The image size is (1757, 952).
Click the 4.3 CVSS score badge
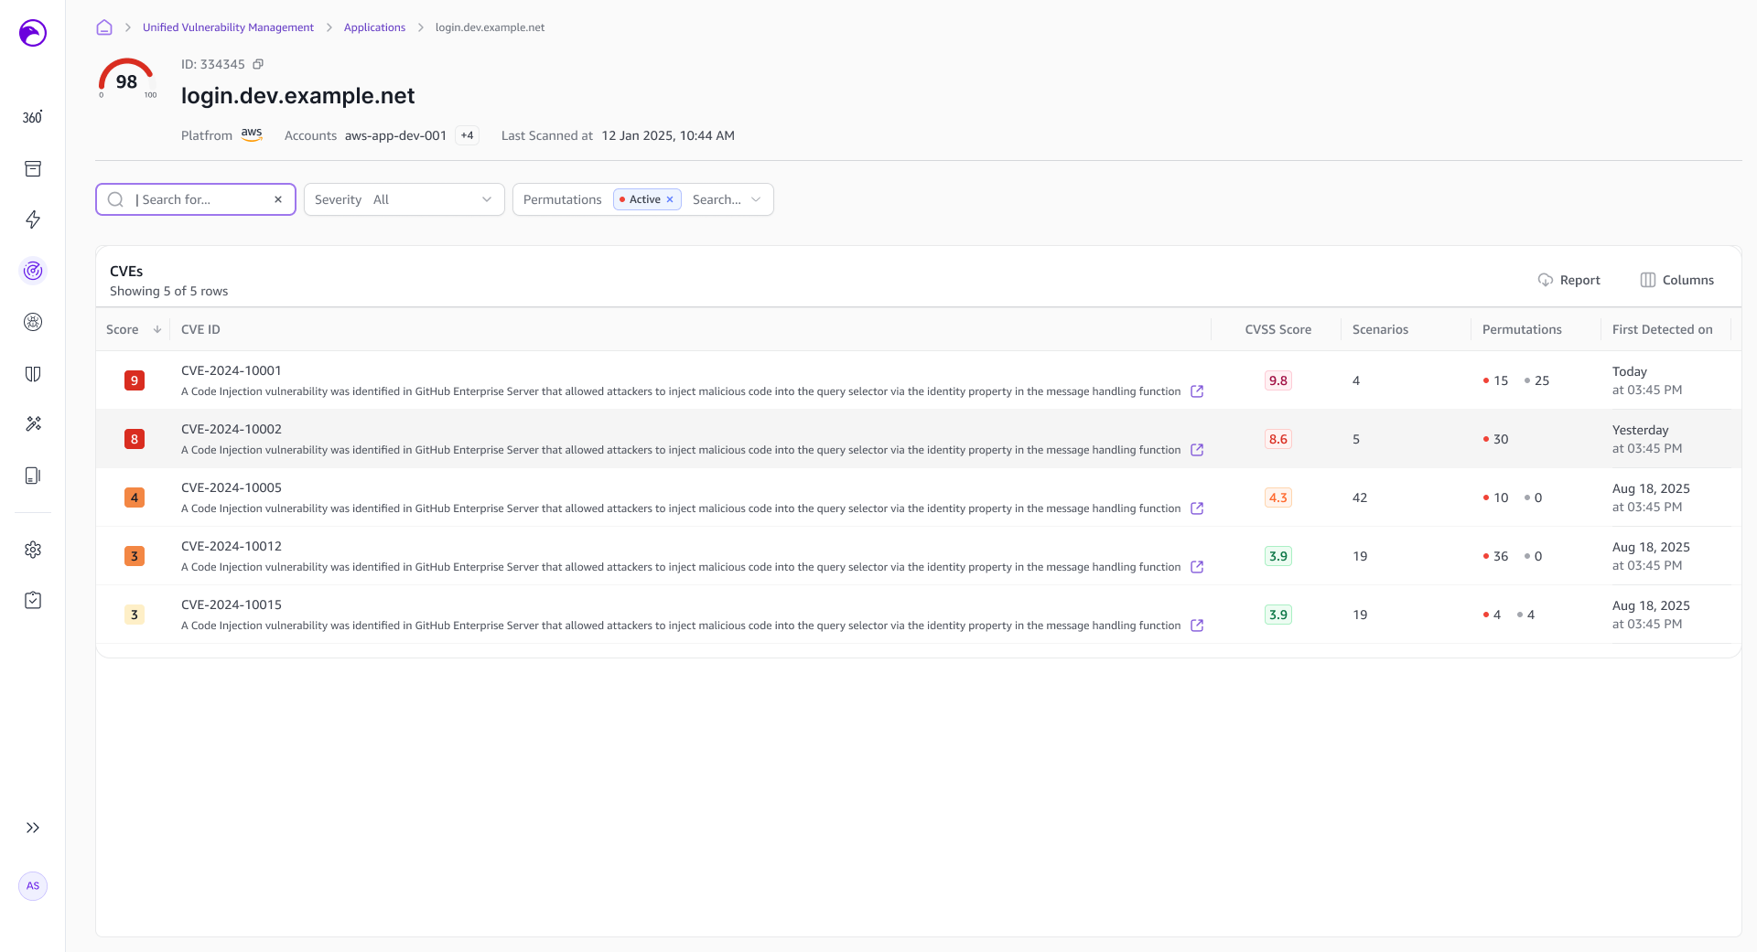point(1277,497)
